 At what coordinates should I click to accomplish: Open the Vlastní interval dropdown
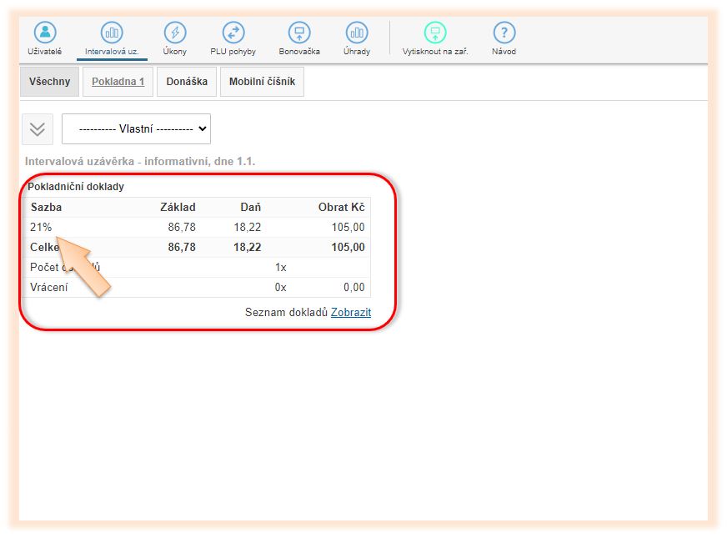click(136, 129)
